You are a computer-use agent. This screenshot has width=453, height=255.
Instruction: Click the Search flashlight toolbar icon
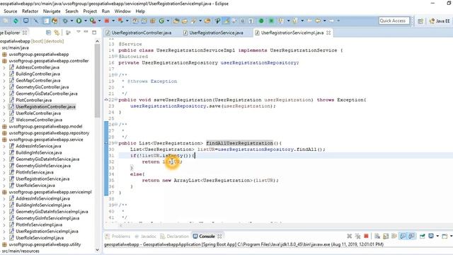tap(193, 21)
